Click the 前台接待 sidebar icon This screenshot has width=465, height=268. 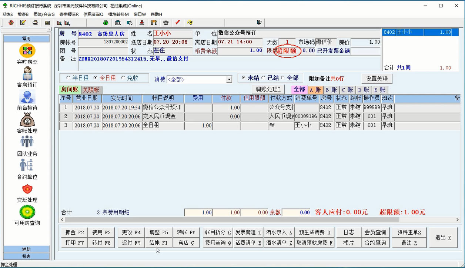click(x=27, y=97)
